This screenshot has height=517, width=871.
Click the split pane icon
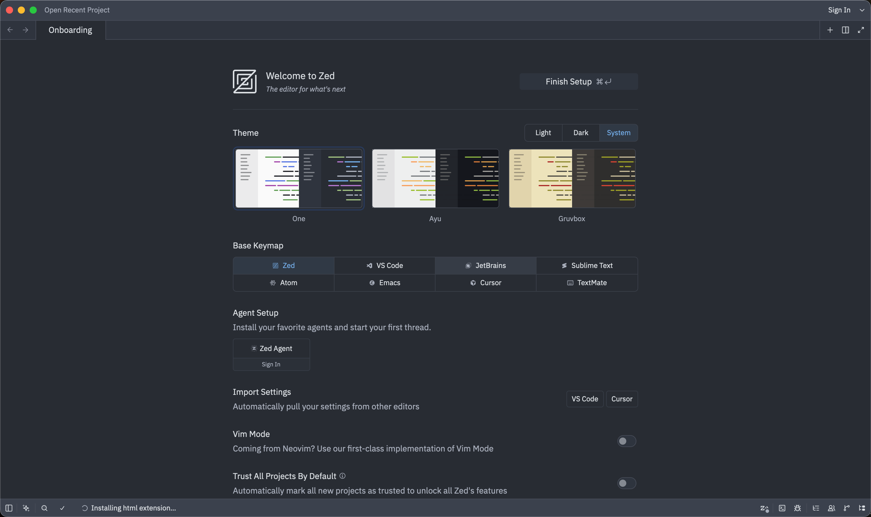click(845, 30)
